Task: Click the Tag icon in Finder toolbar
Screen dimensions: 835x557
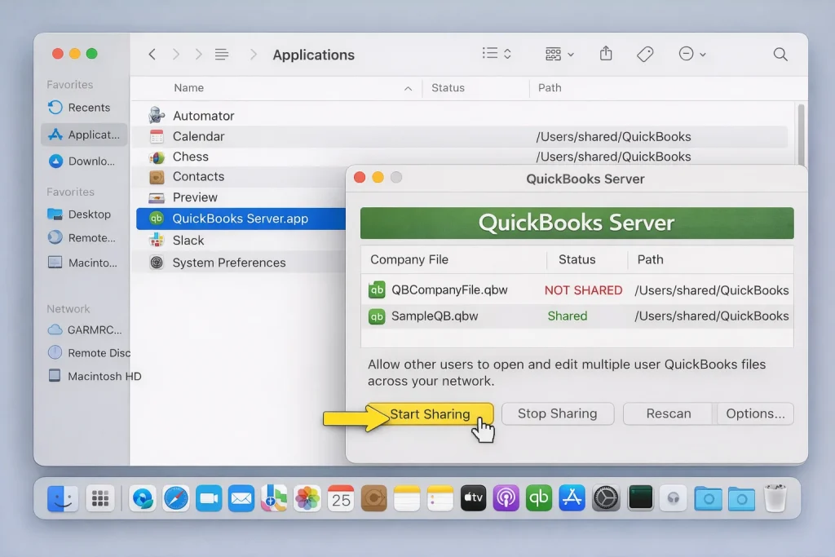Action: (645, 54)
